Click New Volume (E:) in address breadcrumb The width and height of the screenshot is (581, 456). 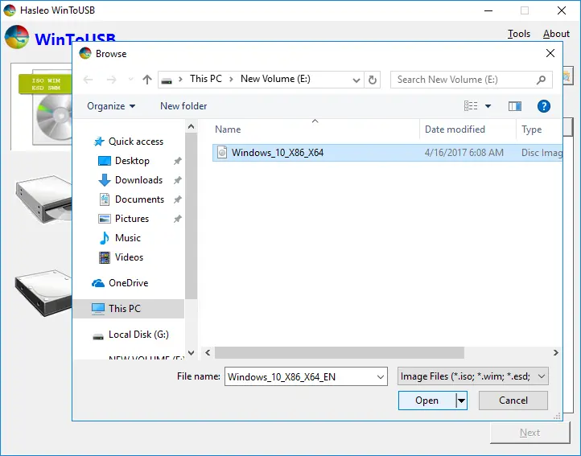[275, 79]
